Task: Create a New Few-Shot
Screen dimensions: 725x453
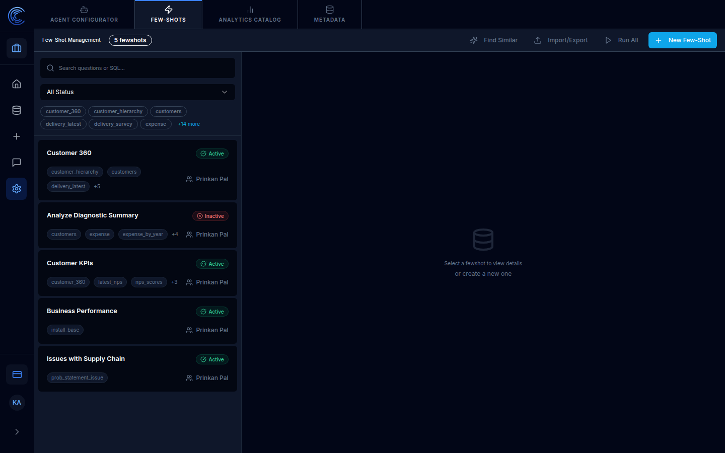Action: pos(683,40)
